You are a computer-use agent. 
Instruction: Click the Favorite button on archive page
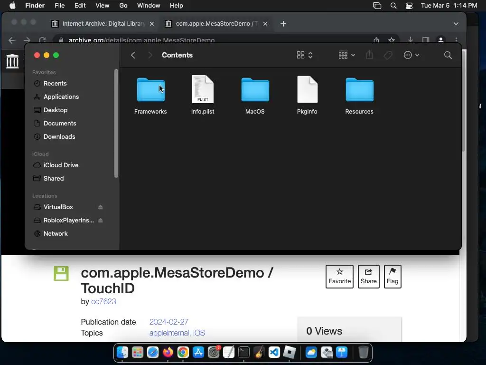(339, 277)
